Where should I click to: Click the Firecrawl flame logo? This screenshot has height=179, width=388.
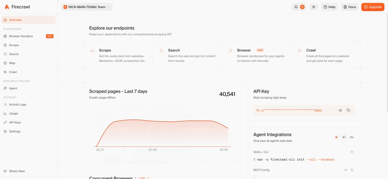[7, 7]
